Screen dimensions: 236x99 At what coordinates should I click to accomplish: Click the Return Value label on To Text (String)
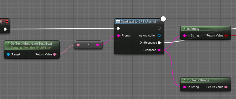point(214,87)
